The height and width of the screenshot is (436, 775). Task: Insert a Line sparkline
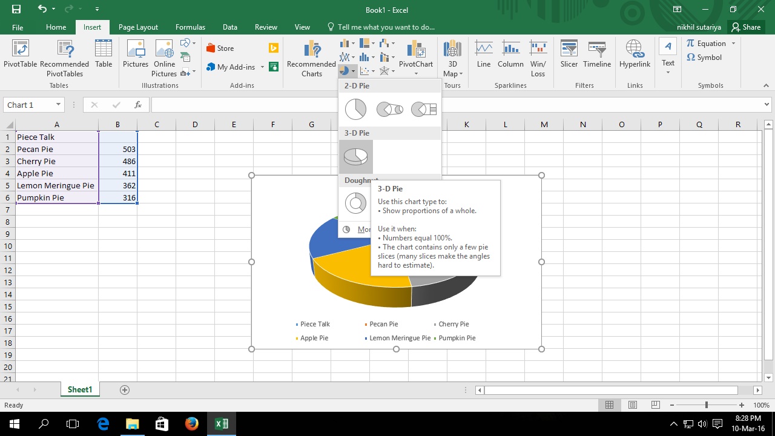tap(484, 54)
